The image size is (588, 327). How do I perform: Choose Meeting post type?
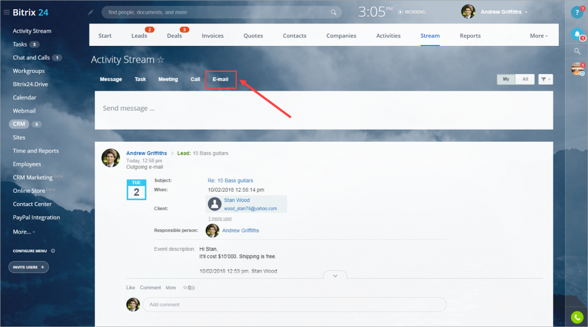coord(168,79)
